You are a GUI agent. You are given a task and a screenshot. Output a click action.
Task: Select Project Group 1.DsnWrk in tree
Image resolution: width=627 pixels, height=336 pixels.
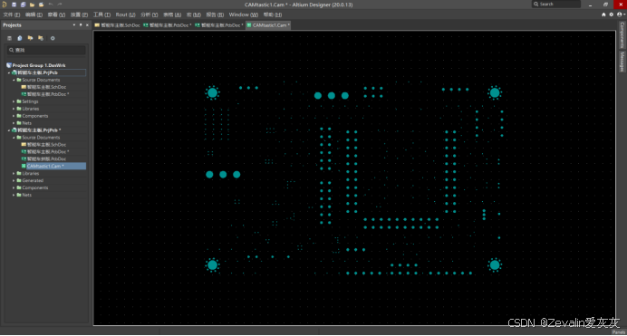pos(39,65)
